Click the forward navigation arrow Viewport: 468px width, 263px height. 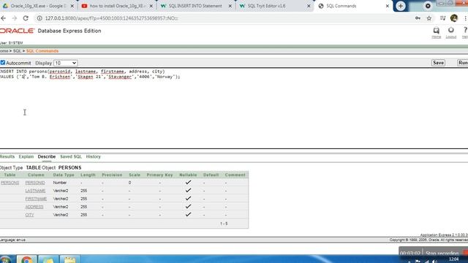pos(15,18)
